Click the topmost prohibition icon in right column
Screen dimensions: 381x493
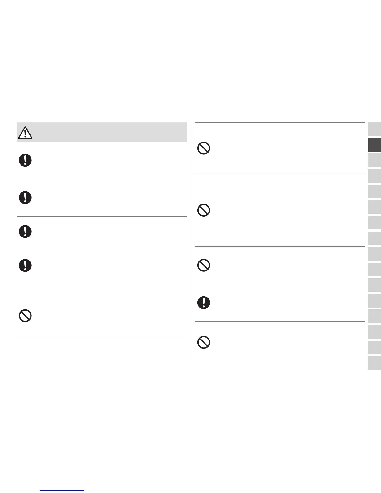pos(204,148)
